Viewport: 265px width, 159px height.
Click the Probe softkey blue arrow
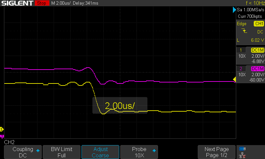154,150
